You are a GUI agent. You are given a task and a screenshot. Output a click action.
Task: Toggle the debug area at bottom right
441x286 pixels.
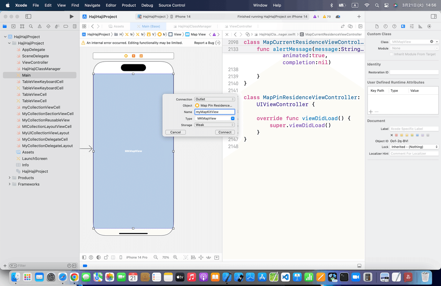click(x=359, y=266)
